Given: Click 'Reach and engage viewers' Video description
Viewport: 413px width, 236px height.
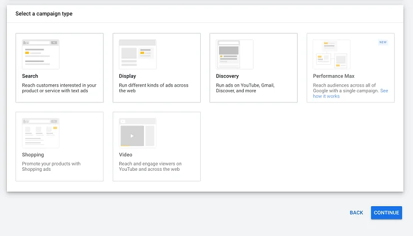Looking at the screenshot, I should click(x=150, y=166).
